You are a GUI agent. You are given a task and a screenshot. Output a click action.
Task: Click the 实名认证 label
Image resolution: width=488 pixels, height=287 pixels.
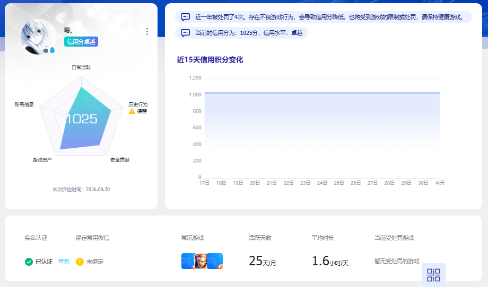pos(36,238)
